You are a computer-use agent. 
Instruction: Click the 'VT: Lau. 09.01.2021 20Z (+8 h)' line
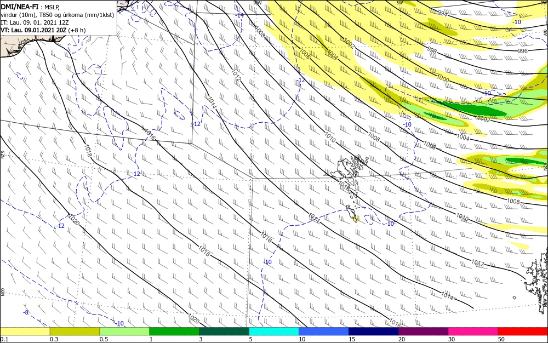click(43, 30)
